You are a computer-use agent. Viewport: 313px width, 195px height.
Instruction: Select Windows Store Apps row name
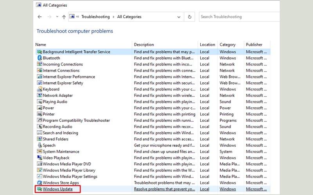click(x=61, y=183)
